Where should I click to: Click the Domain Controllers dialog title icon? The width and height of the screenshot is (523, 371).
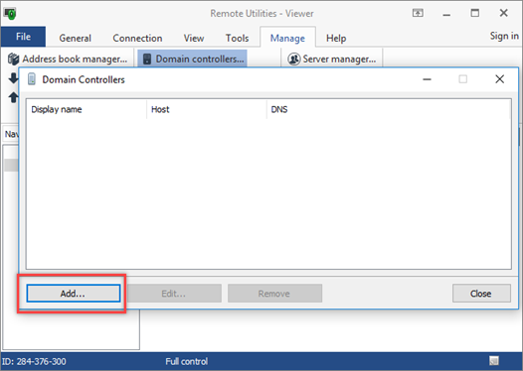tap(32, 79)
